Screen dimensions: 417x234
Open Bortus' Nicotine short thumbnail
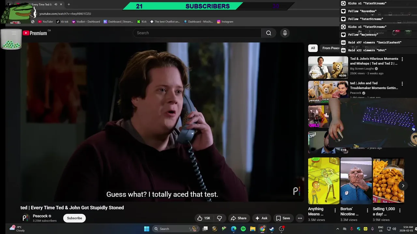pos(356,181)
